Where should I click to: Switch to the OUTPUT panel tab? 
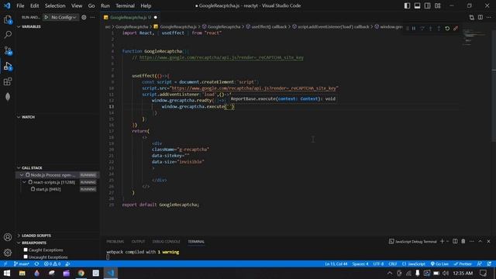tap(138, 241)
